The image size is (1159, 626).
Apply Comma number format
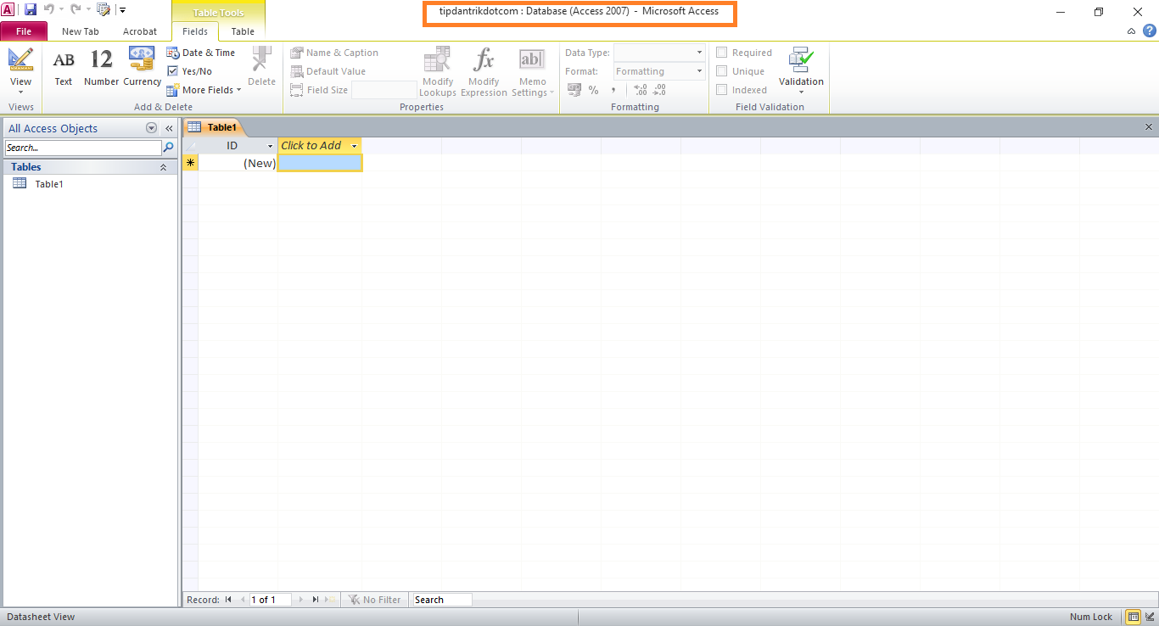613,90
